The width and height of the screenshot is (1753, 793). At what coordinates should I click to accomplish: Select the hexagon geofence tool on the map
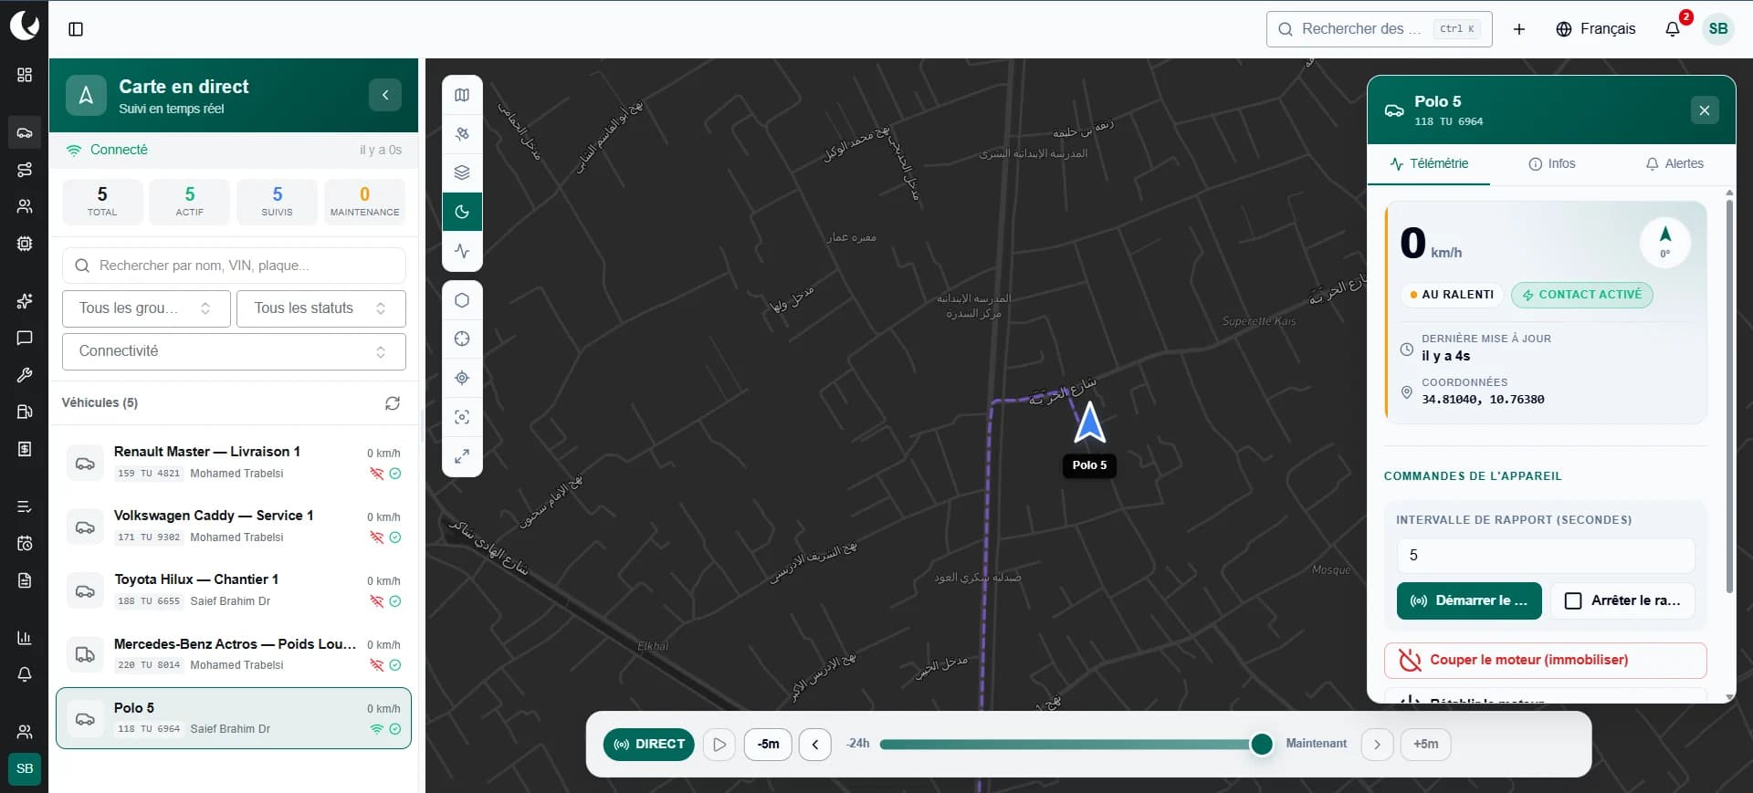[462, 300]
